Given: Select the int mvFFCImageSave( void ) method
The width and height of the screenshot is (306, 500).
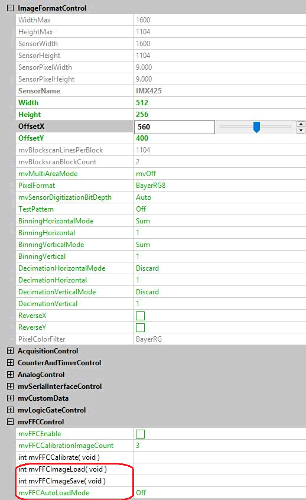Looking at the screenshot, I should point(62,481).
